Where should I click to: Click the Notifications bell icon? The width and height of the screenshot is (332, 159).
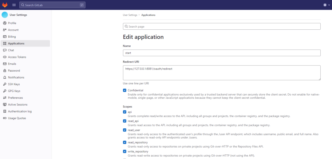tap(5, 78)
